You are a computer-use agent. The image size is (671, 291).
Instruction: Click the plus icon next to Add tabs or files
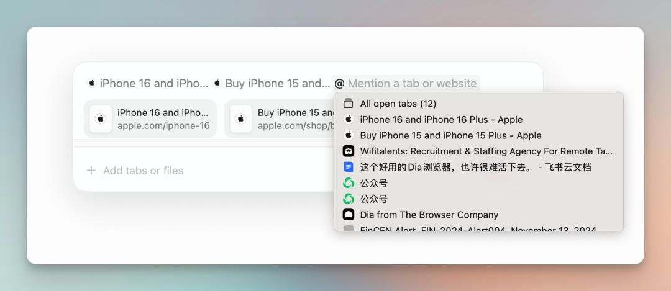(x=91, y=171)
